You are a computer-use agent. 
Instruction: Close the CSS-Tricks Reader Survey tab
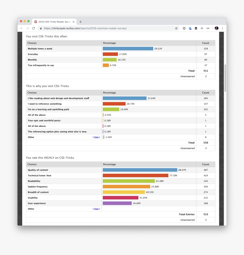coord(73,22)
